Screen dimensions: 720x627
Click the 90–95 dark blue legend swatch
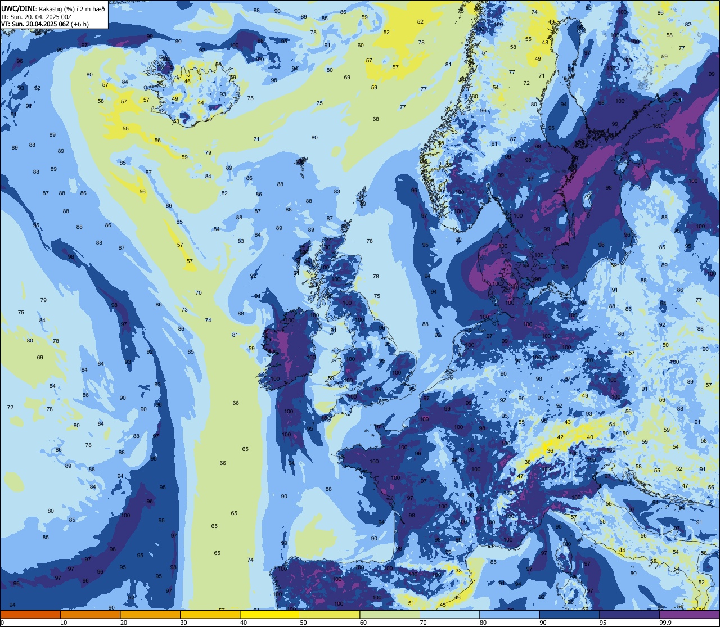click(569, 614)
